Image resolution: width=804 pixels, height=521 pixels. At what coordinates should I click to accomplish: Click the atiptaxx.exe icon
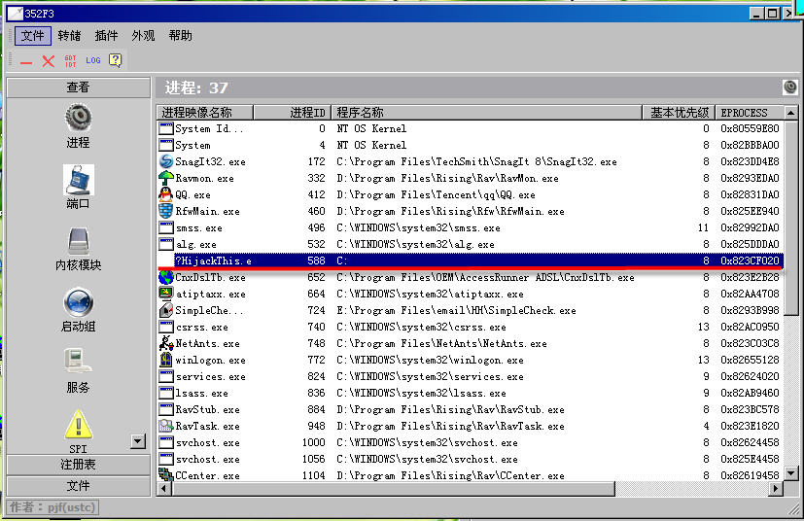(166, 294)
